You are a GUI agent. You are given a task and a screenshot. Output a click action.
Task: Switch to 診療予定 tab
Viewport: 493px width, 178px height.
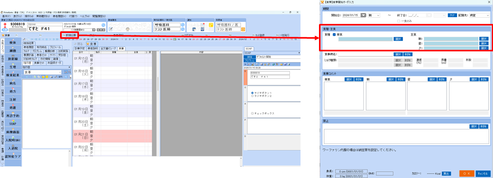[80, 49]
